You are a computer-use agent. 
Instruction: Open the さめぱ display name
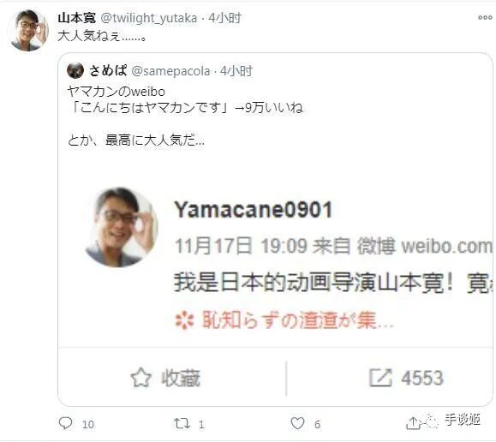pos(108,70)
